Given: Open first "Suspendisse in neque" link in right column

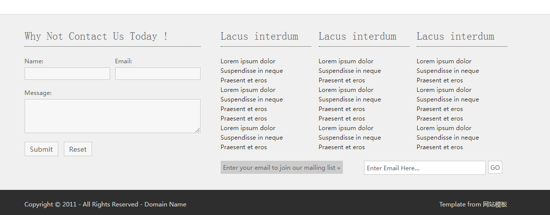Looking at the screenshot, I should (x=447, y=71).
